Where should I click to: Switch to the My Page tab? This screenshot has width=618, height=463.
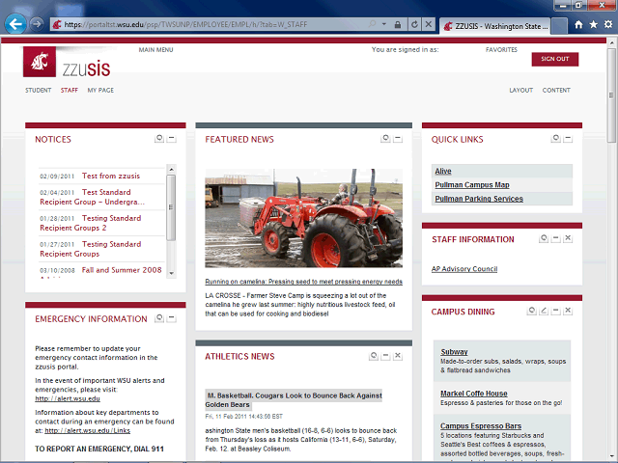pyautogui.click(x=100, y=90)
